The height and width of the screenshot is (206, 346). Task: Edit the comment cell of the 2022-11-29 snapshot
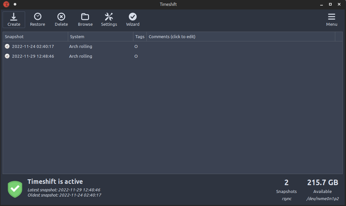click(x=241, y=56)
